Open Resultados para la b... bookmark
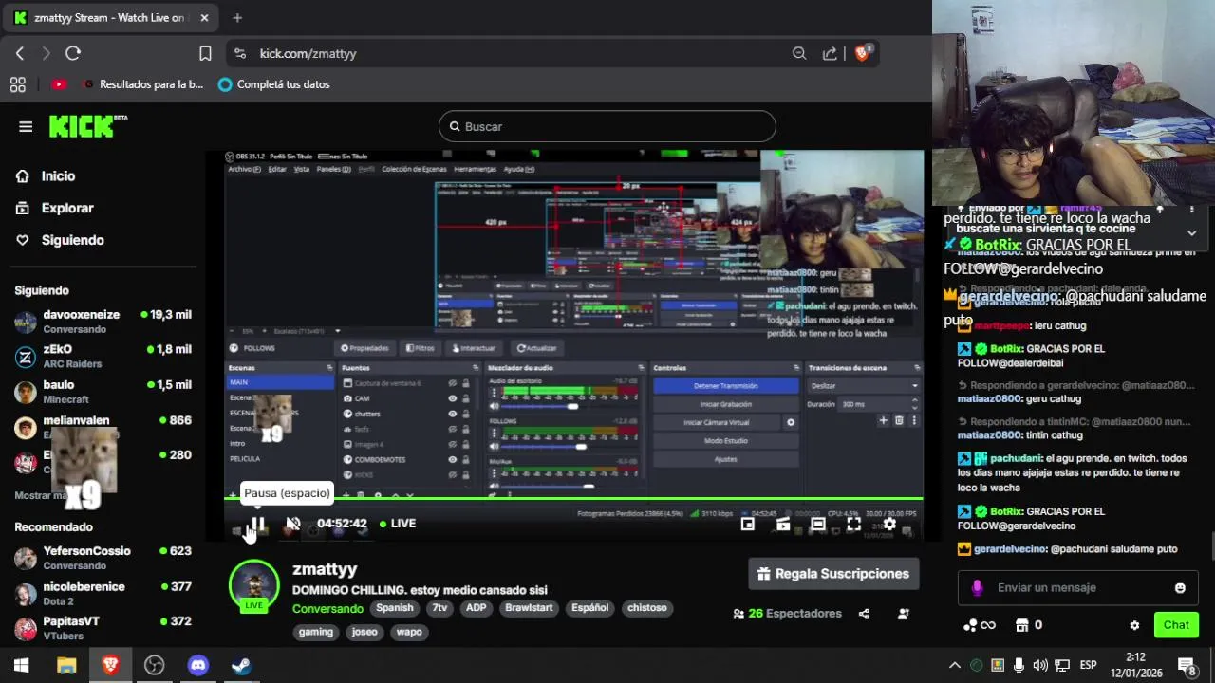1215x683 pixels. click(x=143, y=84)
